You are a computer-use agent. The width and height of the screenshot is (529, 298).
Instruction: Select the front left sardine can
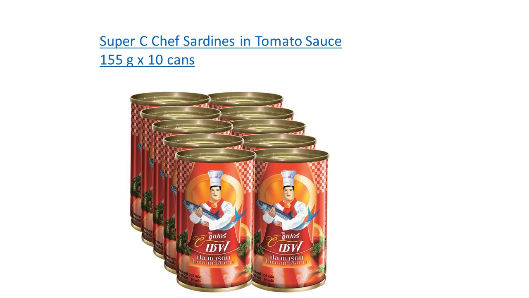click(216, 219)
